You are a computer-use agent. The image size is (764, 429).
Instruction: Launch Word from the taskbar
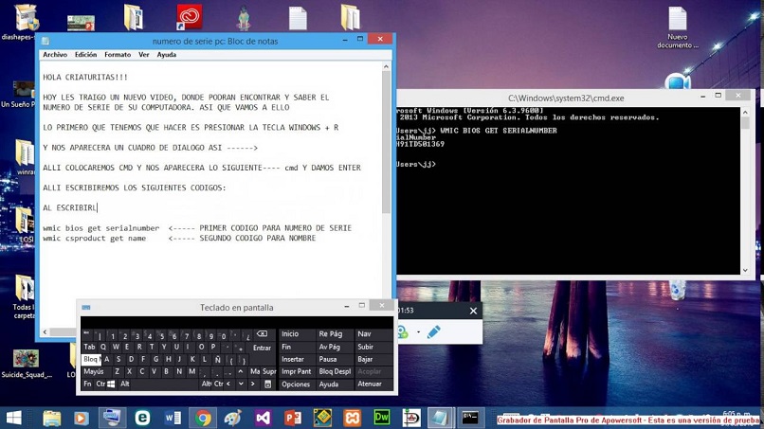173,418
